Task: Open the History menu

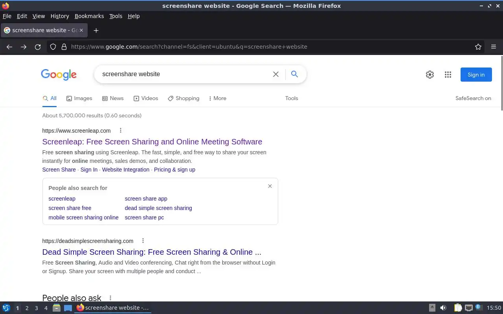Action: coord(60,16)
